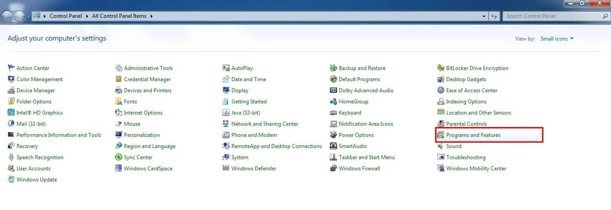Open the User Accounts icon
Viewport: 611px width, 210px height.
11,168
